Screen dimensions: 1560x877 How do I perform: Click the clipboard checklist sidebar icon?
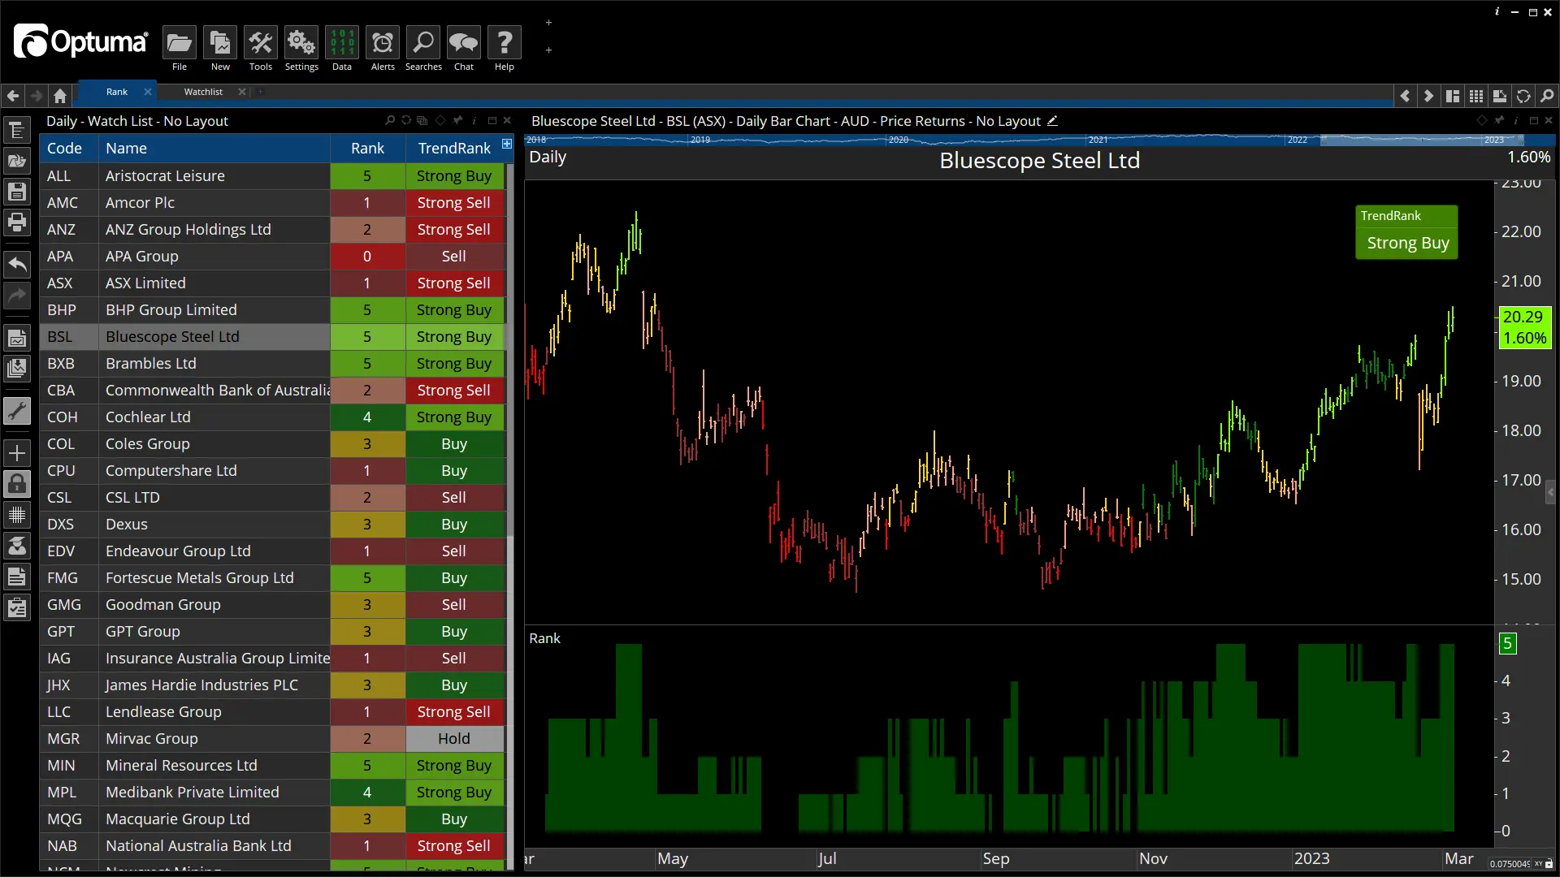click(x=17, y=607)
